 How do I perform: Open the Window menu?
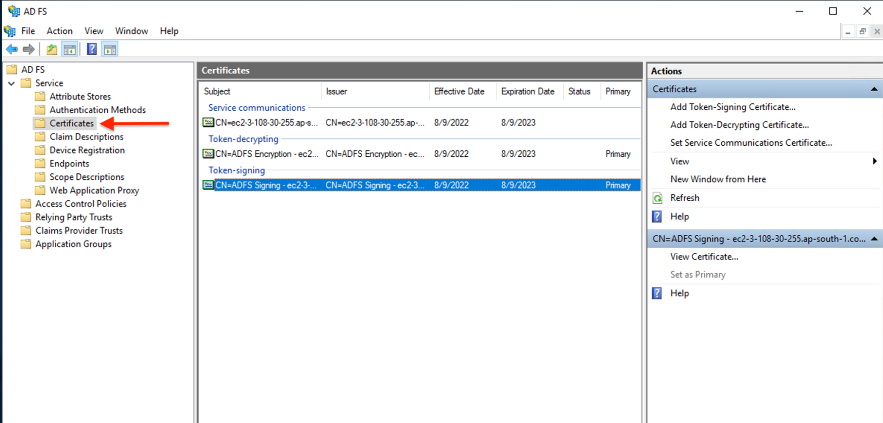(x=131, y=31)
